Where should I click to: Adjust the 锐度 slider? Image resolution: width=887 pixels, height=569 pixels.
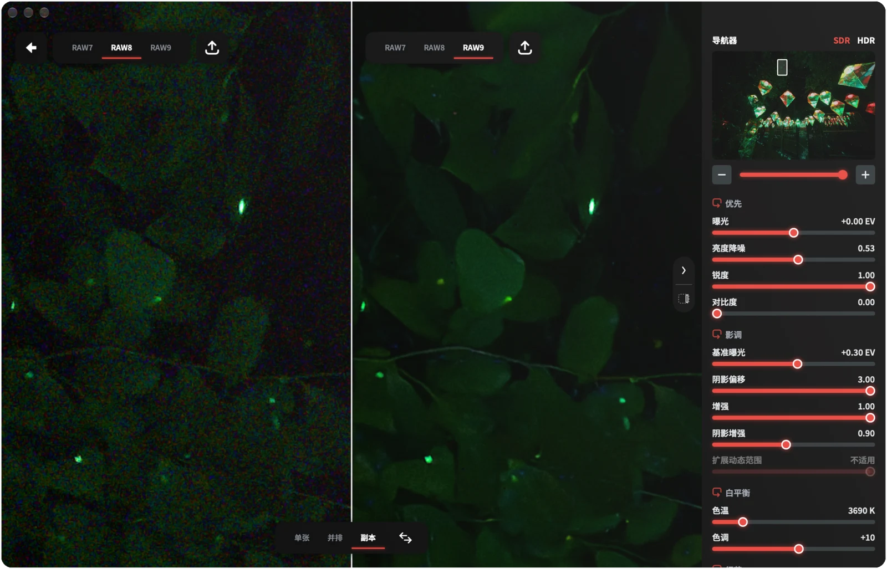click(x=793, y=286)
